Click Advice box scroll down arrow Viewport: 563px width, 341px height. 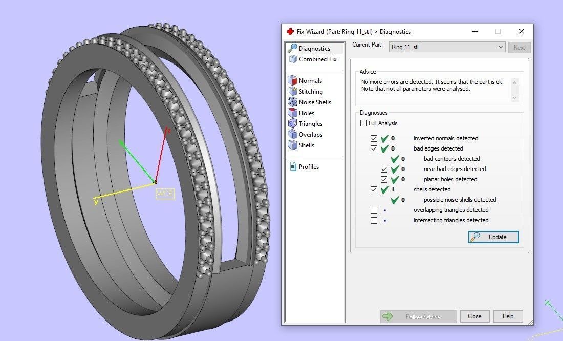pyautogui.click(x=514, y=97)
